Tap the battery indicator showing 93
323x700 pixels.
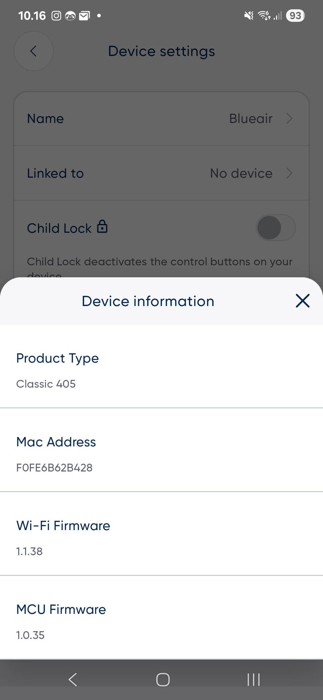tap(295, 15)
